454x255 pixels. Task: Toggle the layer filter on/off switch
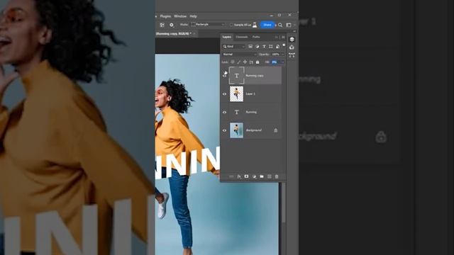(284, 45)
